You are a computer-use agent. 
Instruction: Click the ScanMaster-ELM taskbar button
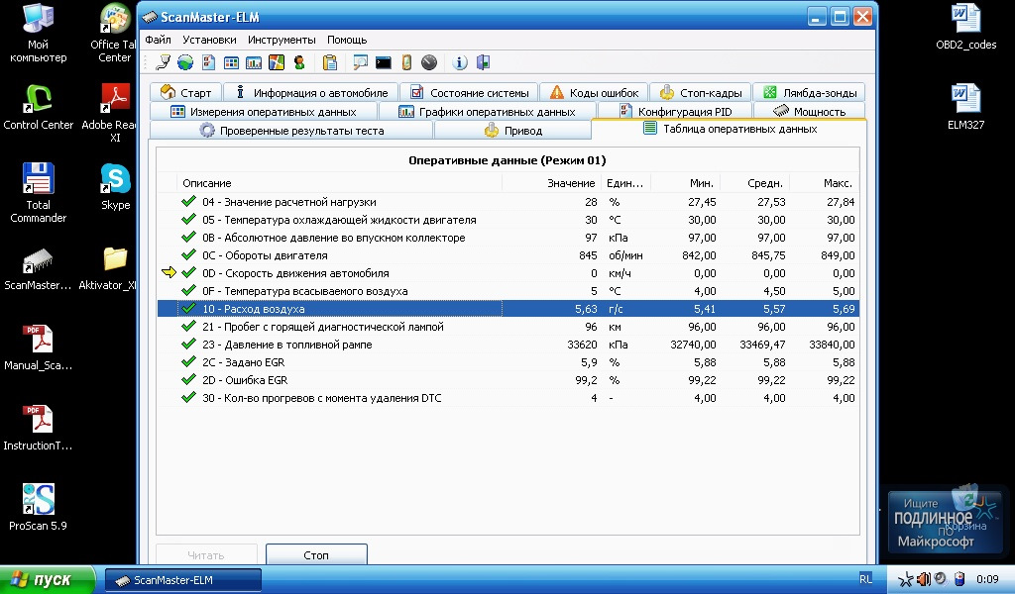point(183,580)
